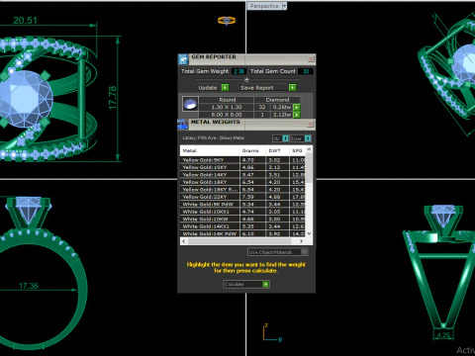Select the round diamond gem thumbnail
Viewport: 475px width, 356px height.
(x=190, y=104)
